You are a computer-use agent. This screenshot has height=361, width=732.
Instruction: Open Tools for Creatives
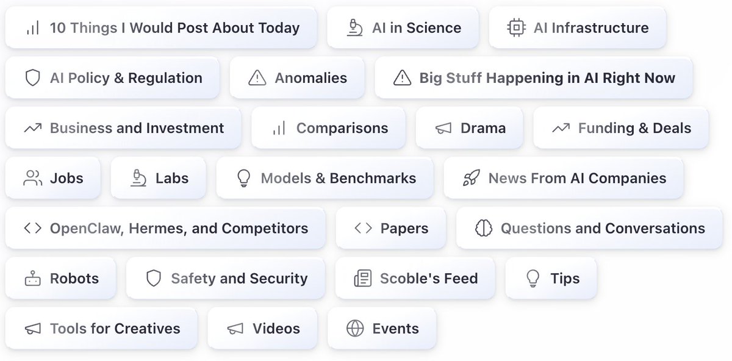(101, 329)
